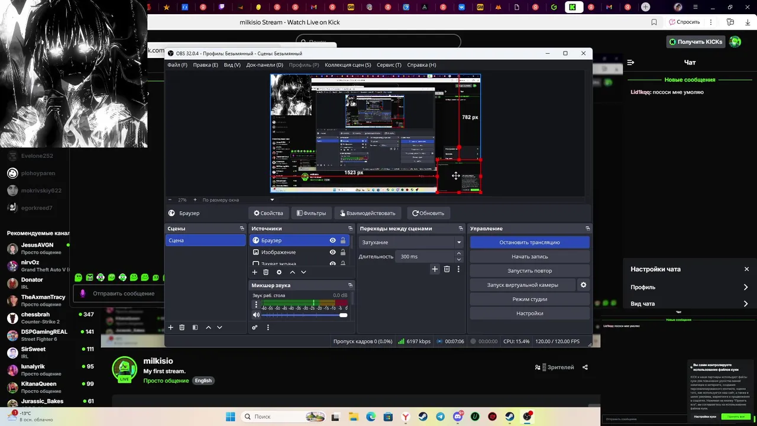The height and width of the screenshot is (426, 757).
Task: Toggle lock on Браузер source
Action: [x=343, y=240]
